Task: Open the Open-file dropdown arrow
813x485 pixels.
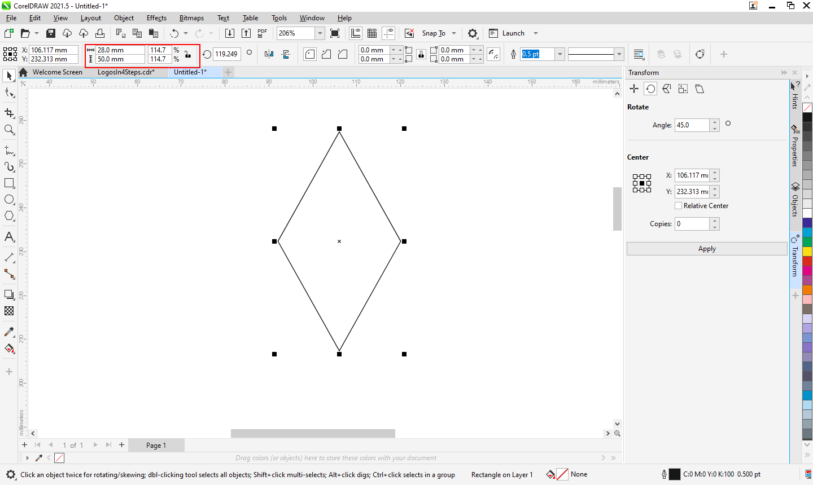Action: (x=37, y=33)
